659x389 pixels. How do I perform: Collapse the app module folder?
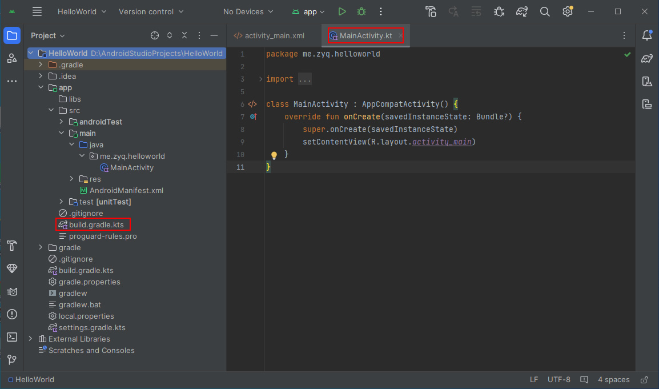[41, 88]
